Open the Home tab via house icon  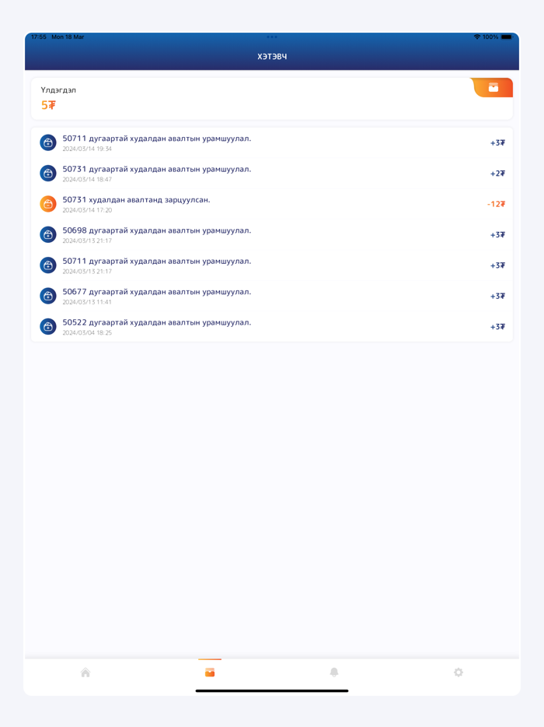click(85, 673)
